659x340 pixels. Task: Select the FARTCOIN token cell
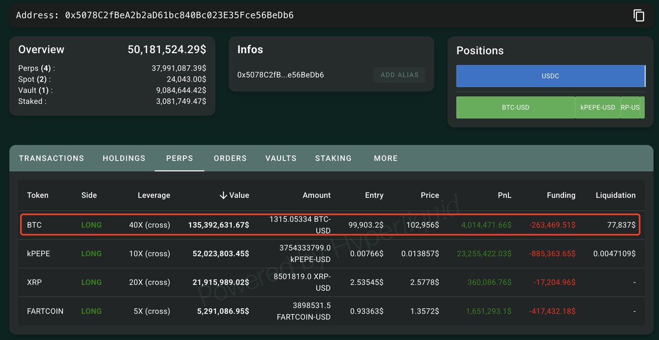coord(45,311)
